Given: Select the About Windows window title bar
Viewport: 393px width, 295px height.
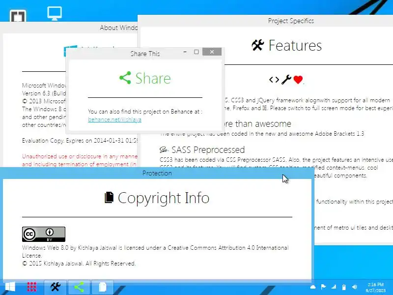Looking at the screenshot, I should click(69, 28).
